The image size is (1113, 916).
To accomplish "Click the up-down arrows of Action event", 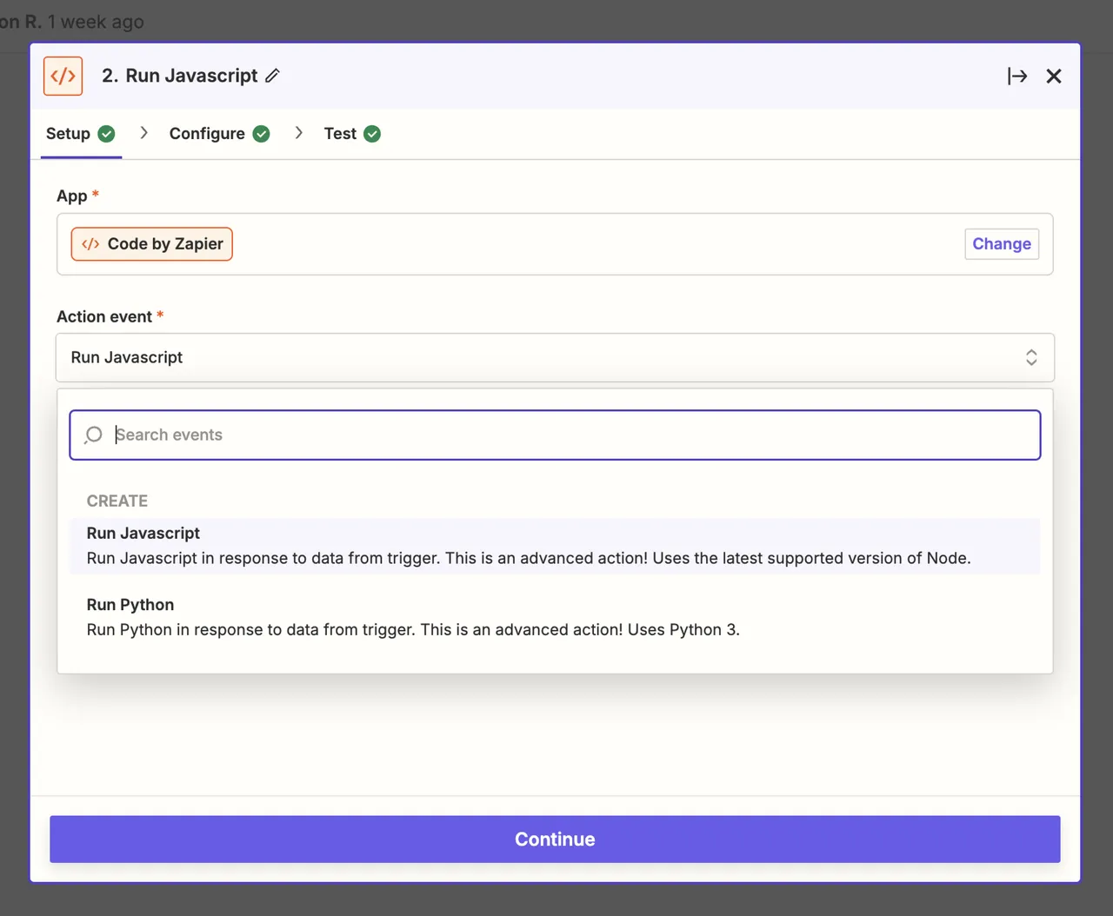I will [1031, 357].
